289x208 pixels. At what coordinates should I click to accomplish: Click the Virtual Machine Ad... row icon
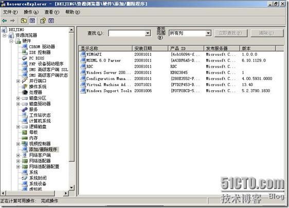point(83,85)
